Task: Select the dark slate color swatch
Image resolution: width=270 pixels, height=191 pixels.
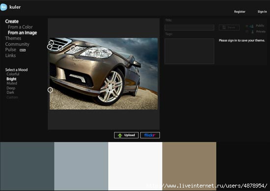Action: tap(27, 166)
